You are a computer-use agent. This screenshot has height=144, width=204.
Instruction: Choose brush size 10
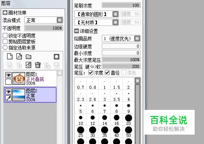(x=80, y=120)
